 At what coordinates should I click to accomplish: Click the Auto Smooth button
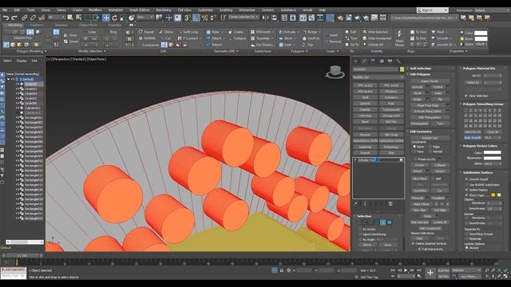[473, 138]
